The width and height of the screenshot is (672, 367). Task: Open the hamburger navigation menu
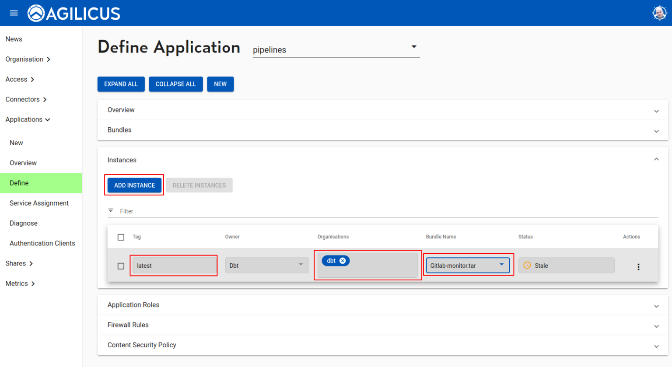point(14,13)
